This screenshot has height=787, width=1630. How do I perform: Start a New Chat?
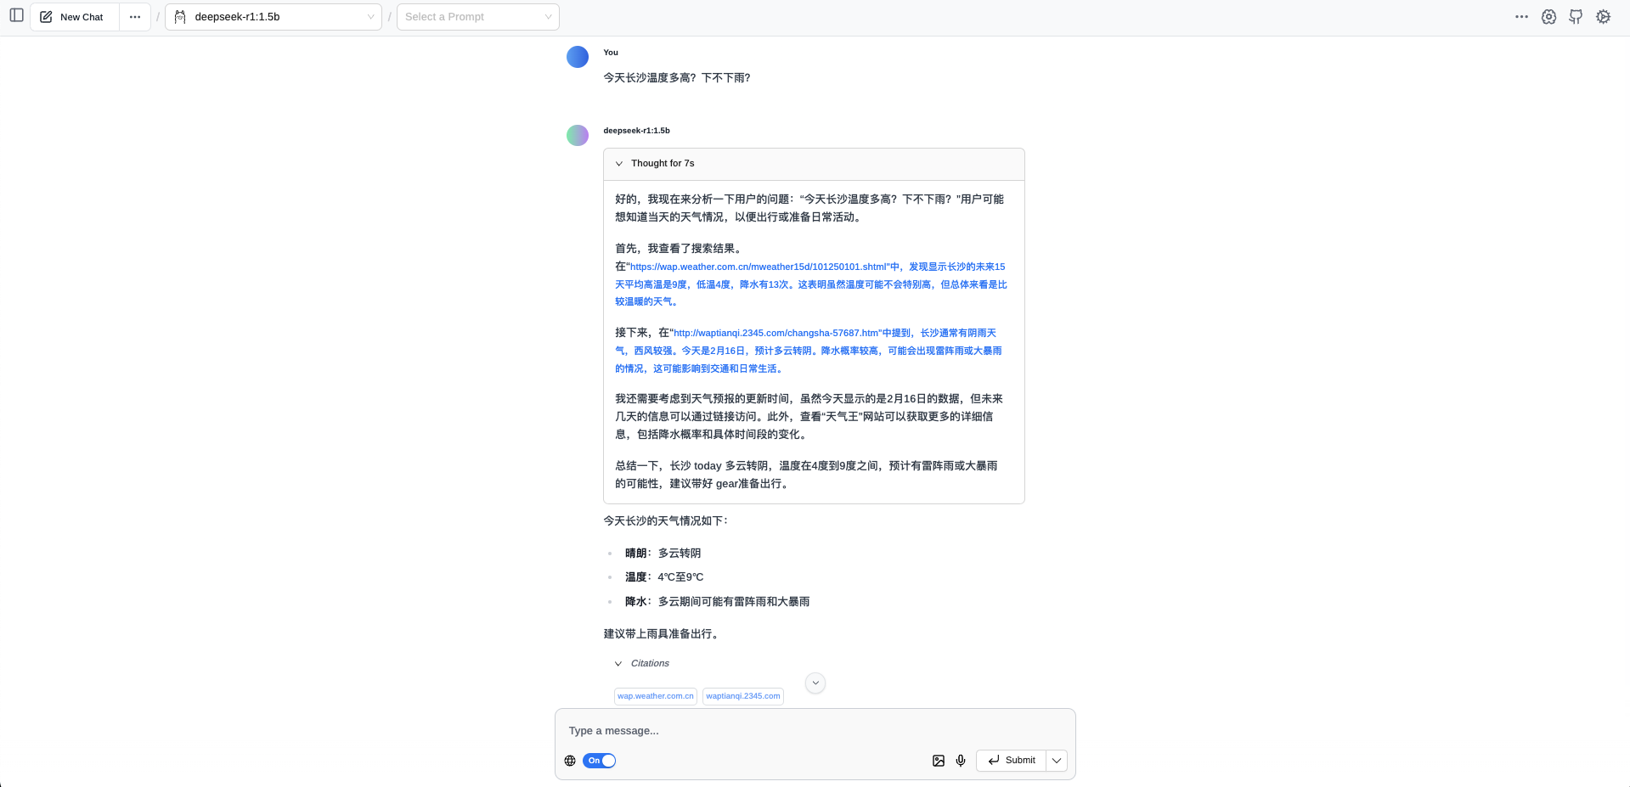(73, 17)
